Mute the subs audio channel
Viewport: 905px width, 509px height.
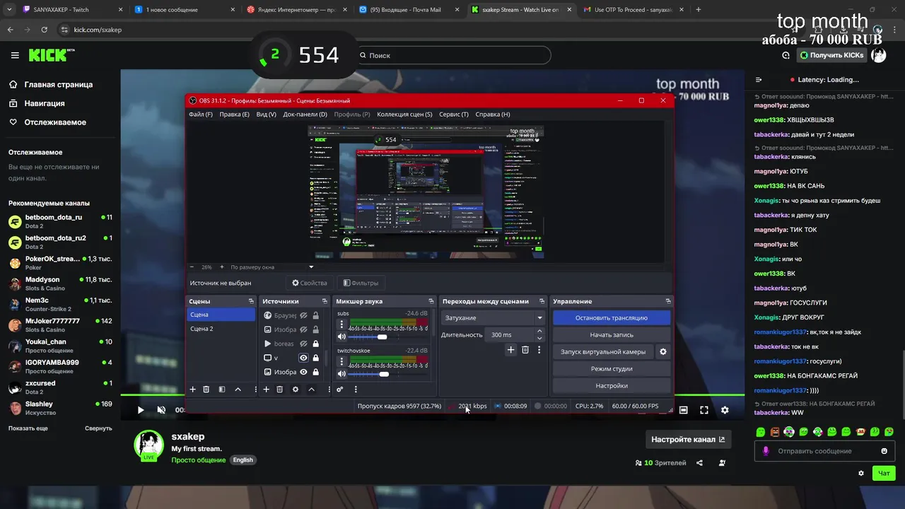pyautogui.click(x=341, y=337)
